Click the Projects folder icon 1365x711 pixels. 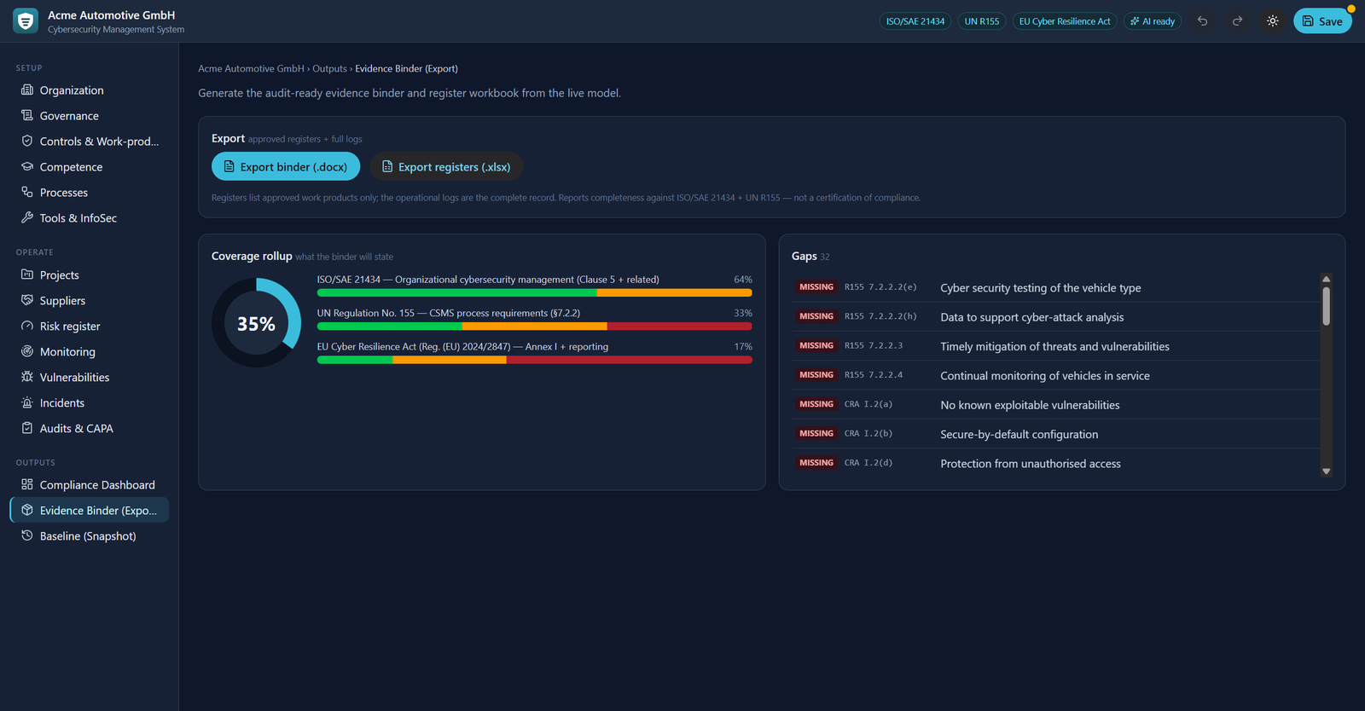pos(27,275)
